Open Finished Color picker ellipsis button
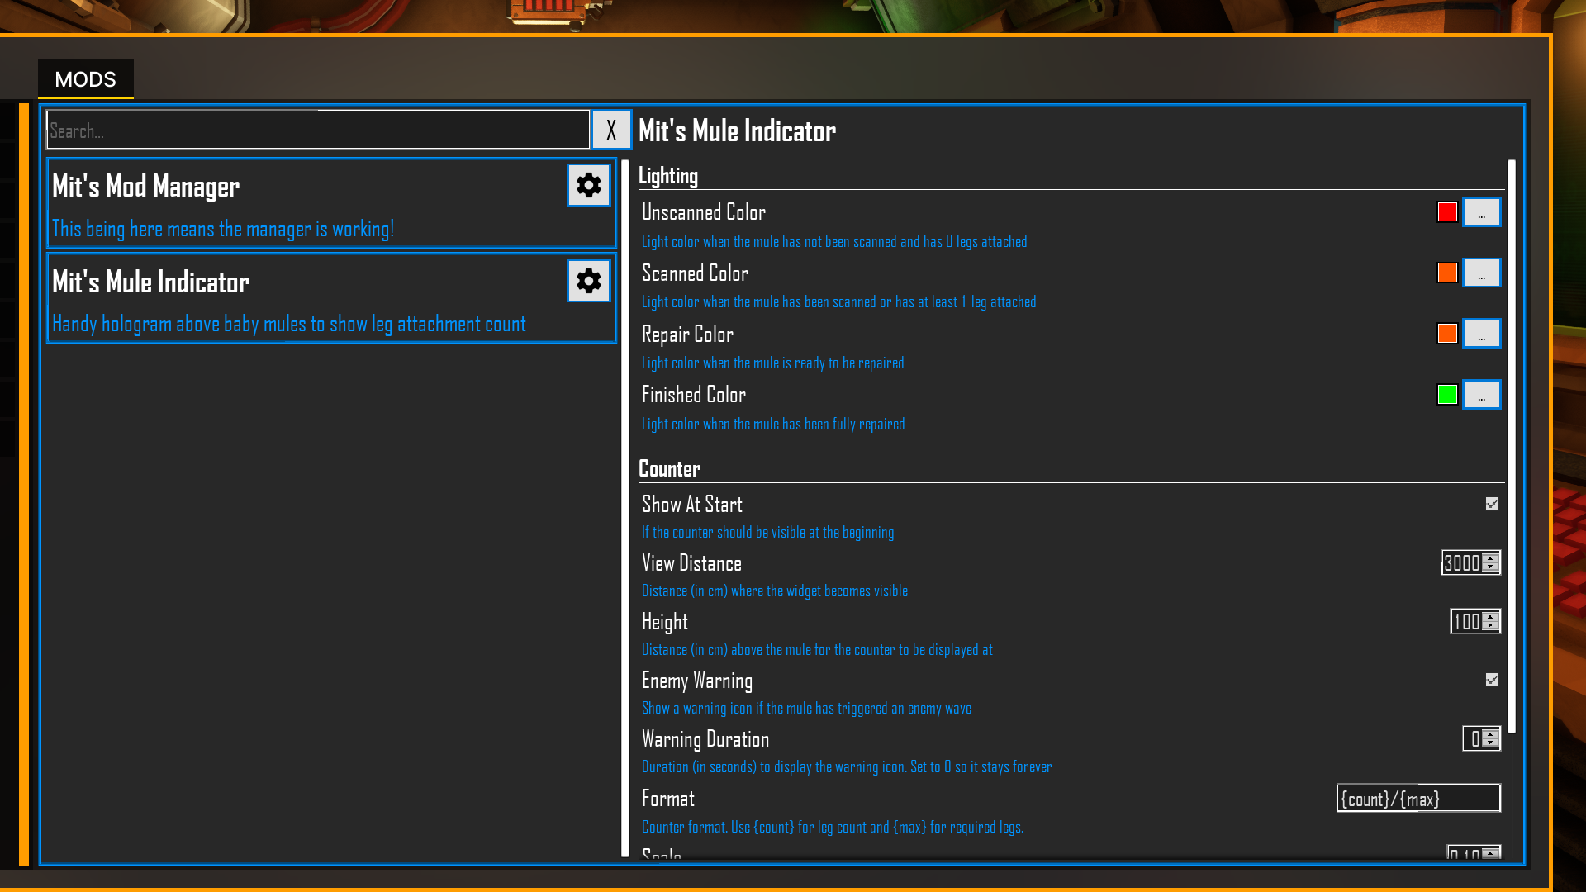This screenshot has height=892, width=1586. 1482,395
